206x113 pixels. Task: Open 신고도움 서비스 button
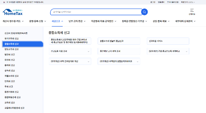168,41
